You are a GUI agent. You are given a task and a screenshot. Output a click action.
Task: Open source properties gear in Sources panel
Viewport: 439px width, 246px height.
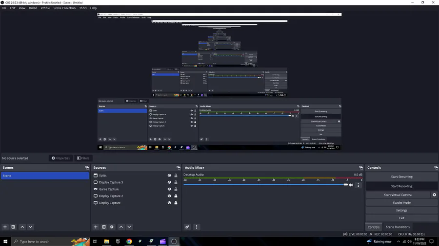tap(112, 227)
